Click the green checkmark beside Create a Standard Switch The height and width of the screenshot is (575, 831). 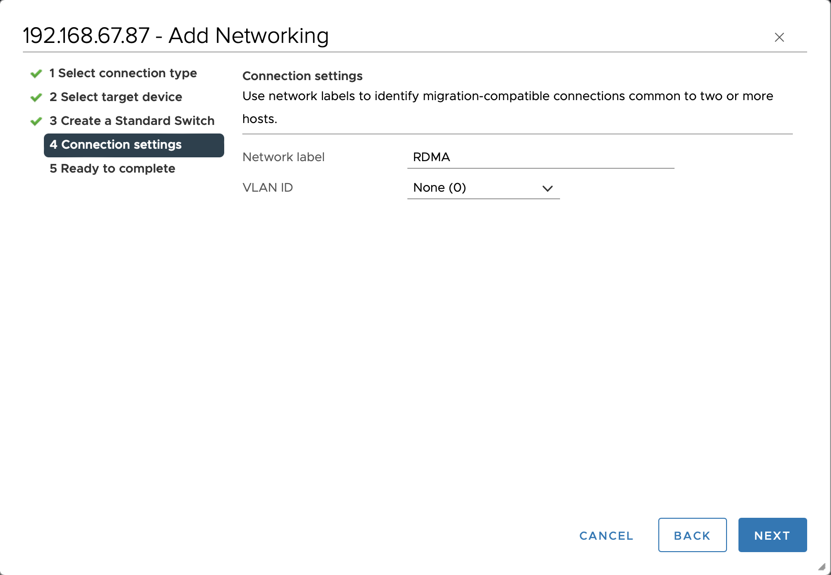click(x=36, y=122)
